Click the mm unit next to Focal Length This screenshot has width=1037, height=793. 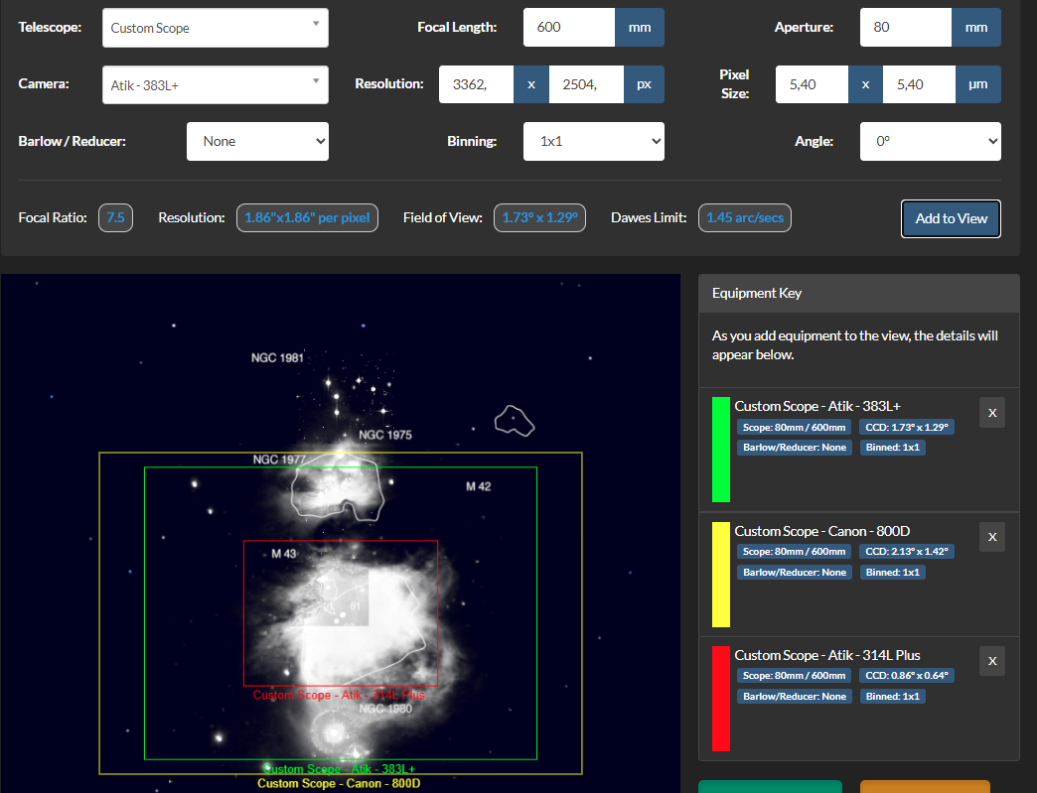pos(640,27)
